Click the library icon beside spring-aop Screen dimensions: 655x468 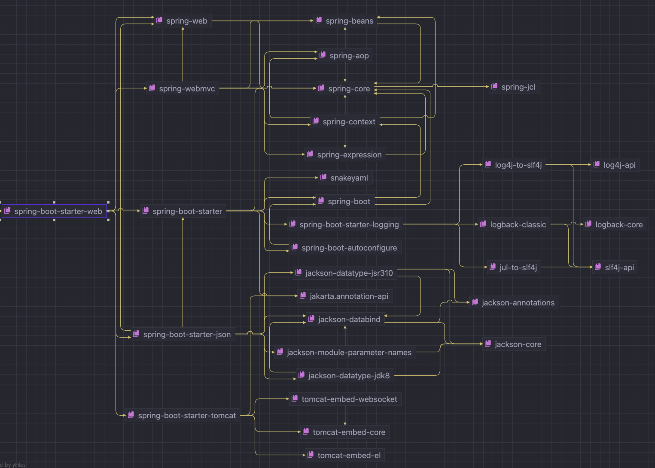point(323,55)
